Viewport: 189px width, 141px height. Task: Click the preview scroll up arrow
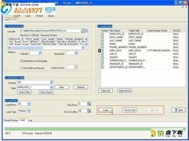pyautogui.click(x=87, y=39)
